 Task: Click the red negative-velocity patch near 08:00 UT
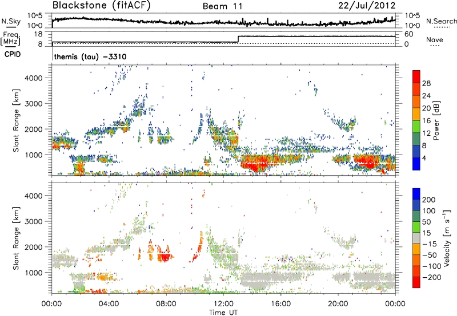click(x=165, y=257)
